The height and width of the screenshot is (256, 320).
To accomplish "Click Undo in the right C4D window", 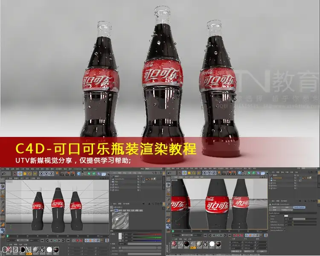I will [x=169, y=173].
